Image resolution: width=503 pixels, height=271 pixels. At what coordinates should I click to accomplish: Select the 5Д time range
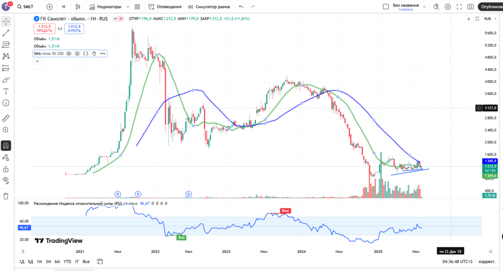click(x=30, y=261)
